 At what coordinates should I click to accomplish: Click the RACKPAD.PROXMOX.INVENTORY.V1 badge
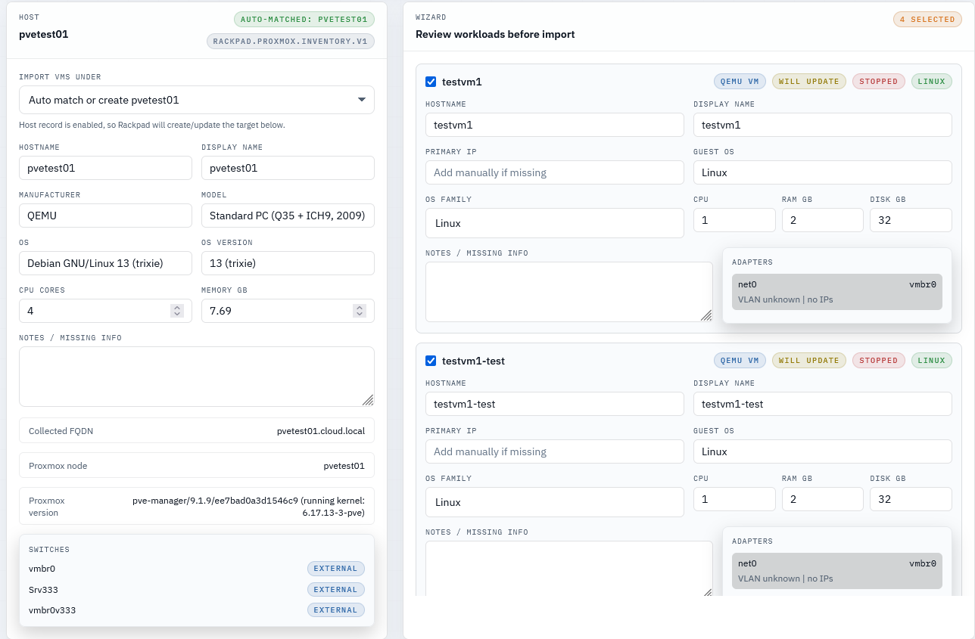click(291, 42)
